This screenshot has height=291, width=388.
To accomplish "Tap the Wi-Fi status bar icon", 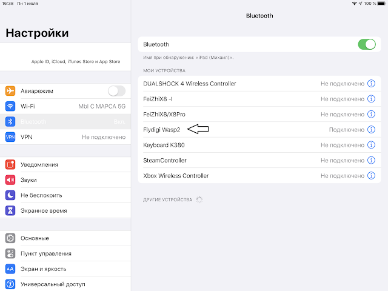I will pos(354,4).
